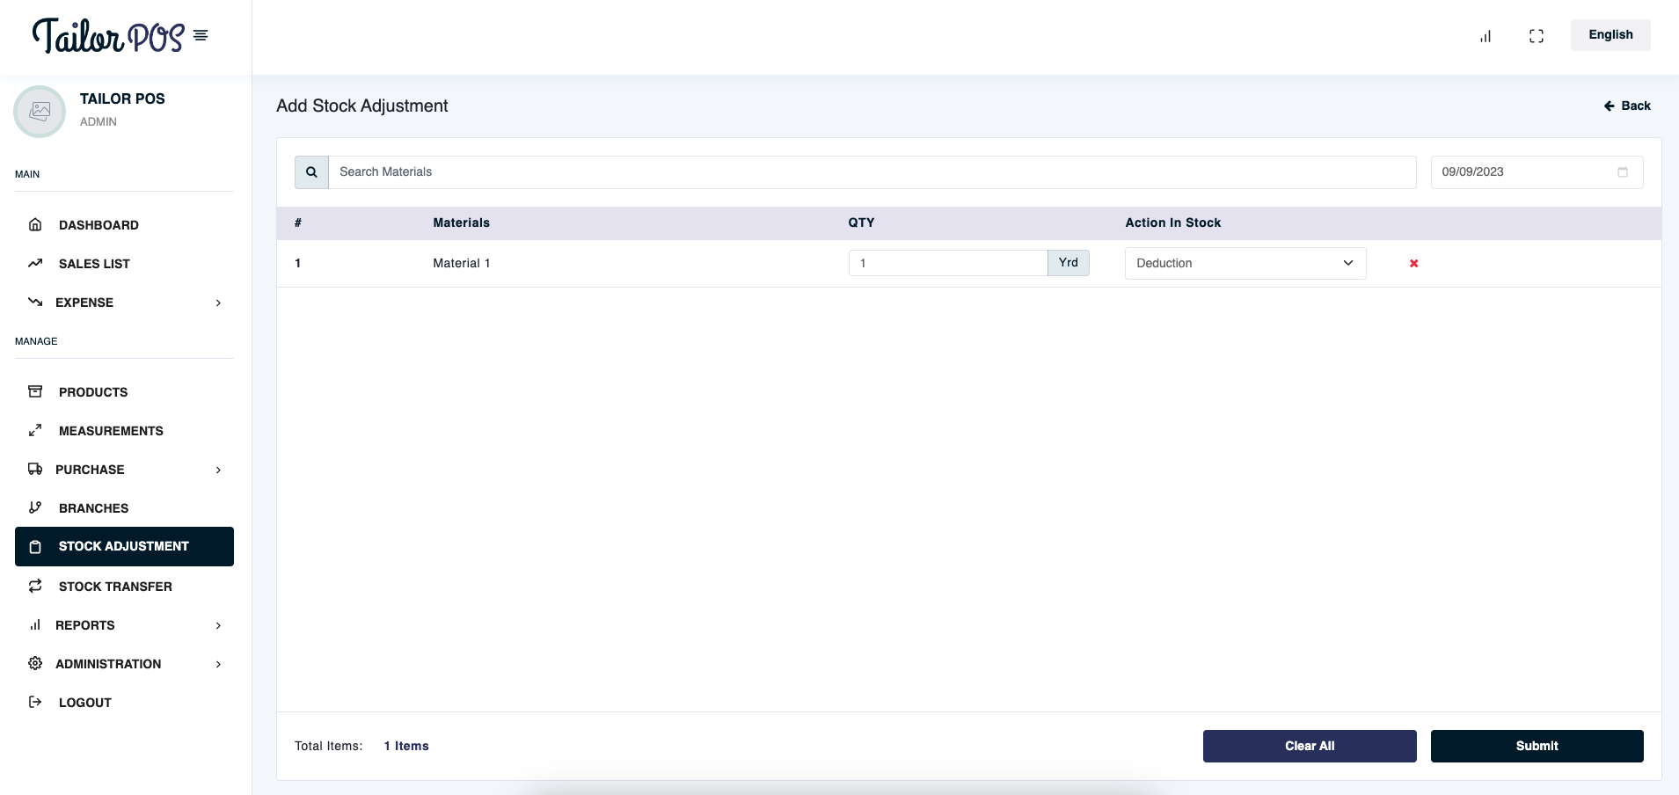
Task: Expand the Administration menu
Action: tap(218, 664)
